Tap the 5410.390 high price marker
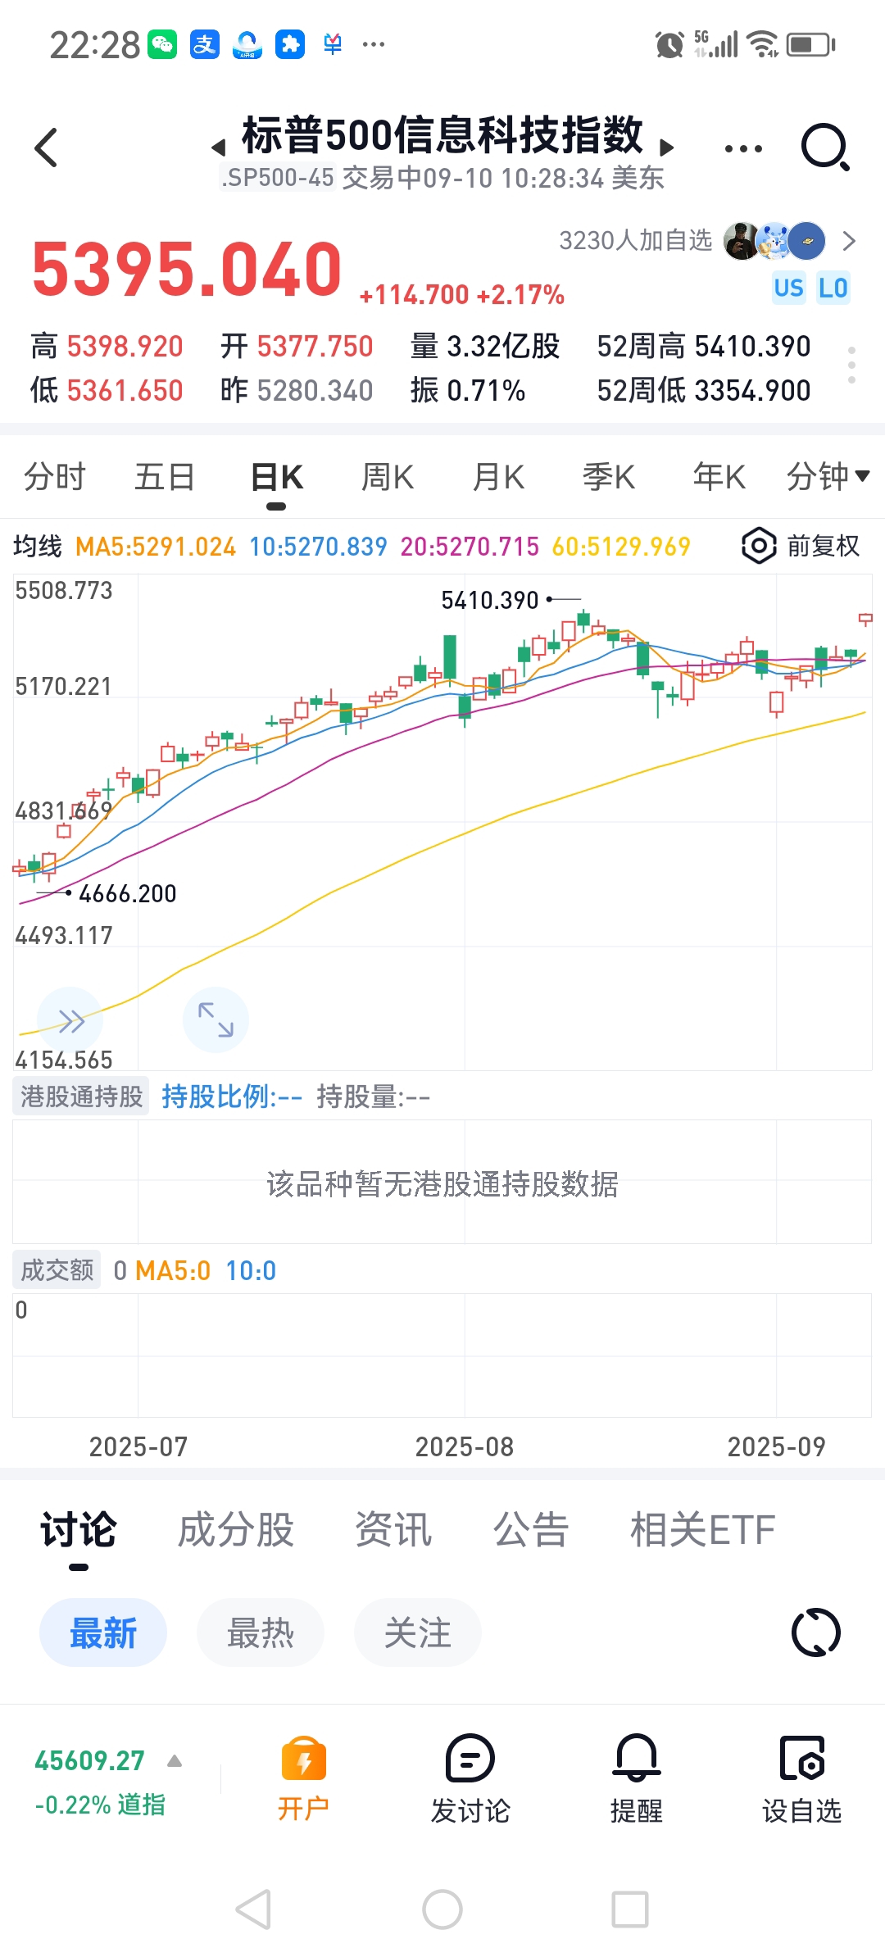Viewport: 885px width, 1957px height. [490, 600]
